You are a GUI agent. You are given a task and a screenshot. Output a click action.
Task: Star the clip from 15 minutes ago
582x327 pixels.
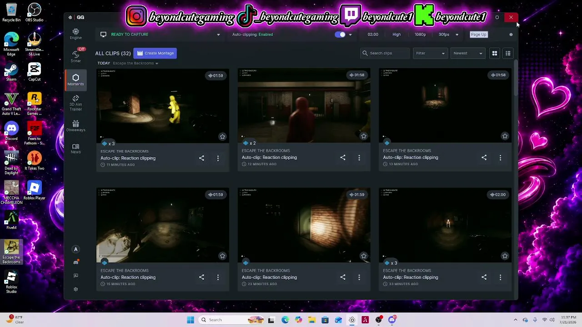click(x=222, y=256)
